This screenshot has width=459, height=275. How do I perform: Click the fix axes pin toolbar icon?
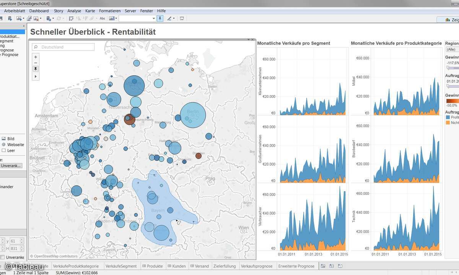pyautogui.click(x=160, y=18)
